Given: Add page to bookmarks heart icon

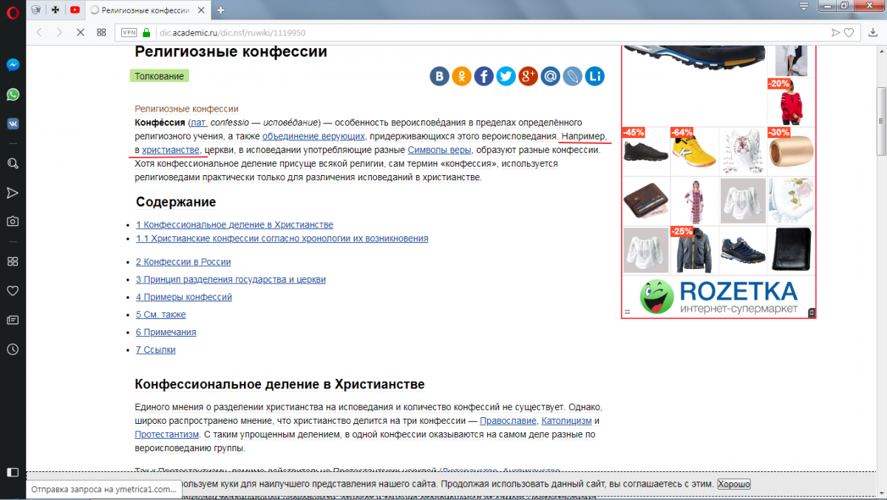Looking at the screenshot, I should pyautogui.click(x=849, y=32).
